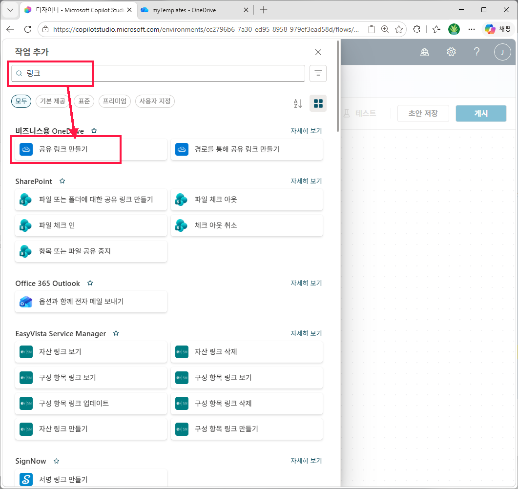Choose 파일 또는 폴더에 대한 공유 링크 만들기
Viewport: 518px width, 489px height.
point(91,200)
